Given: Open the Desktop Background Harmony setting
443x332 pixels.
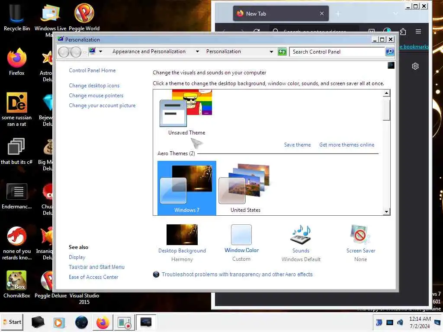Looking at the screenshot, I should (x=182, y=243).
